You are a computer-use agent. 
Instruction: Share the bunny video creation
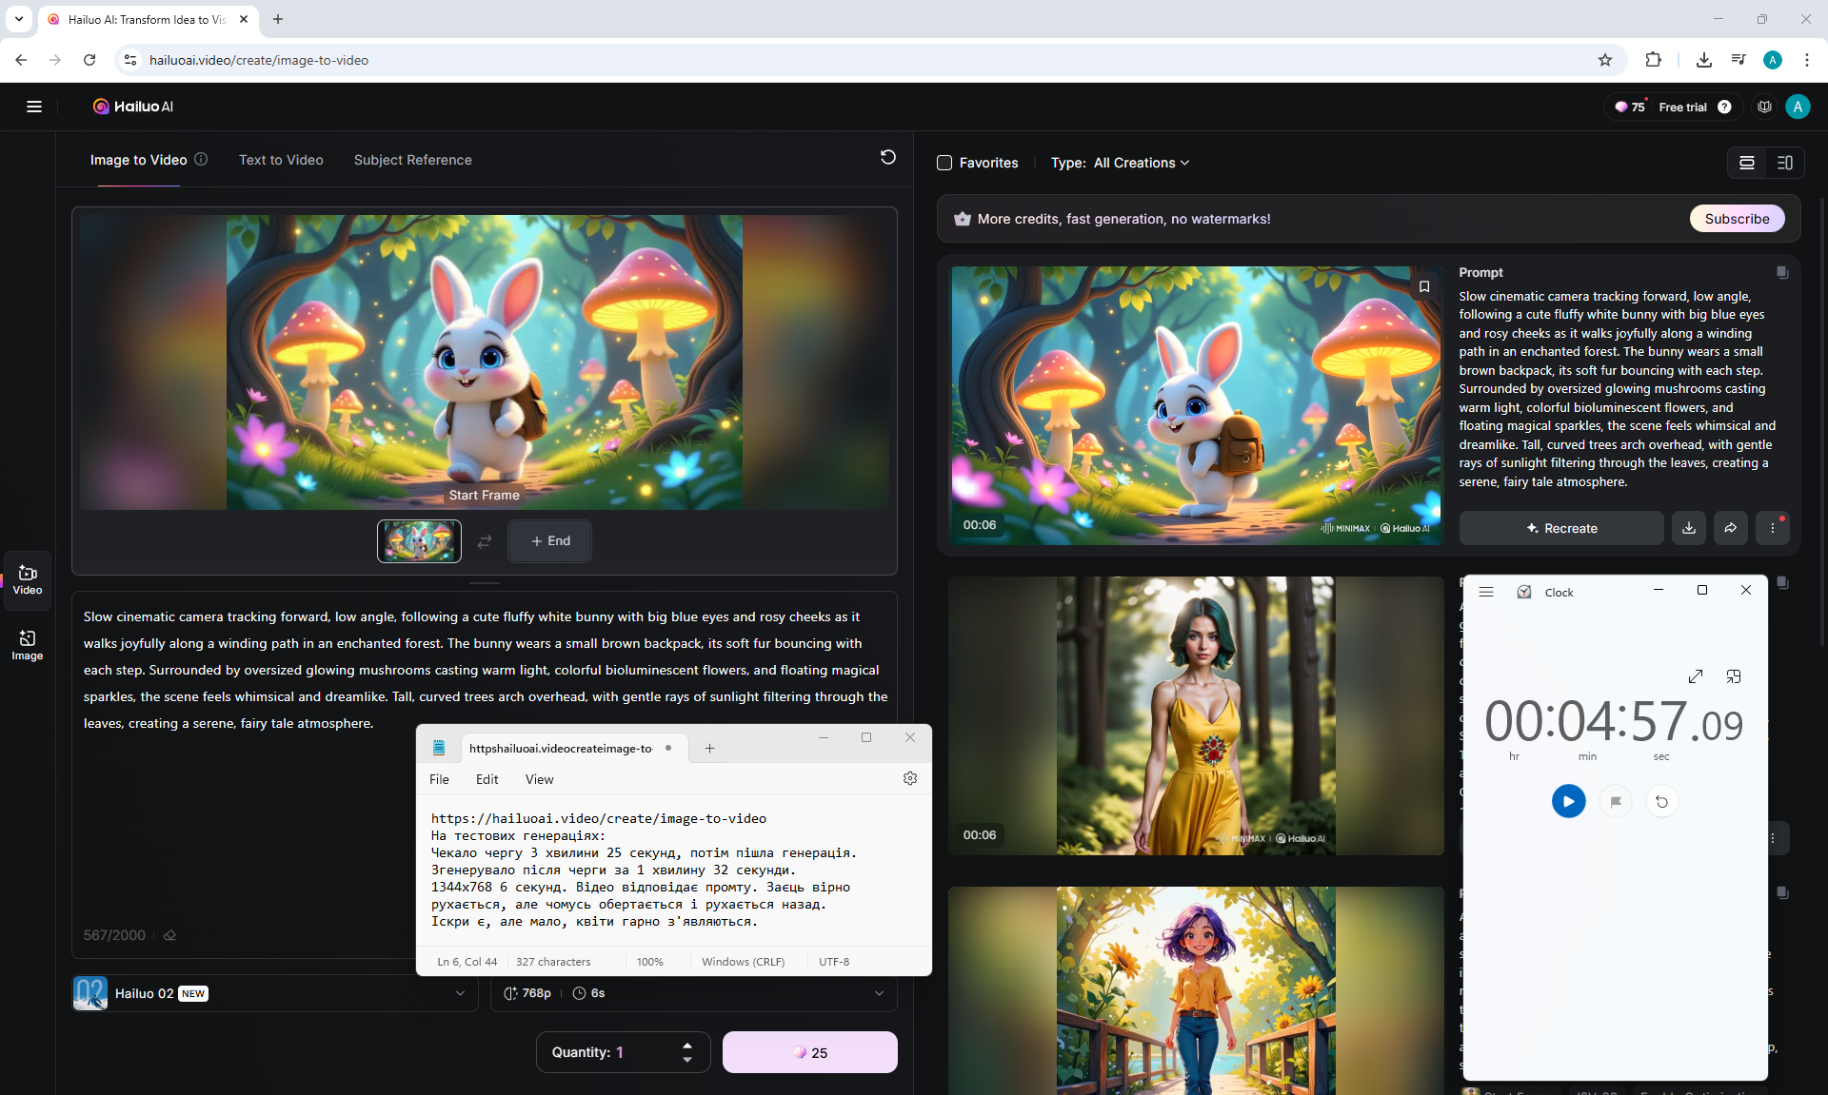click(1730, 528)
